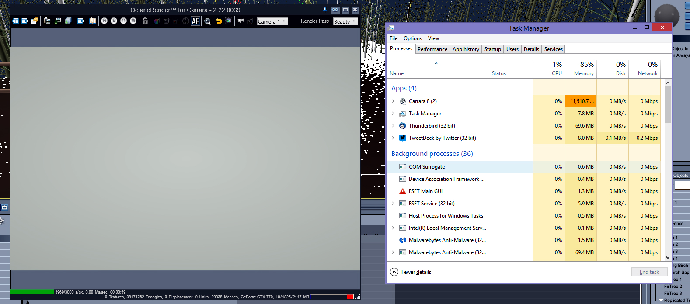Select FirTree 2 in Carrara's object tree
This screenshot has height=304, width=690.
pos(673,287)
